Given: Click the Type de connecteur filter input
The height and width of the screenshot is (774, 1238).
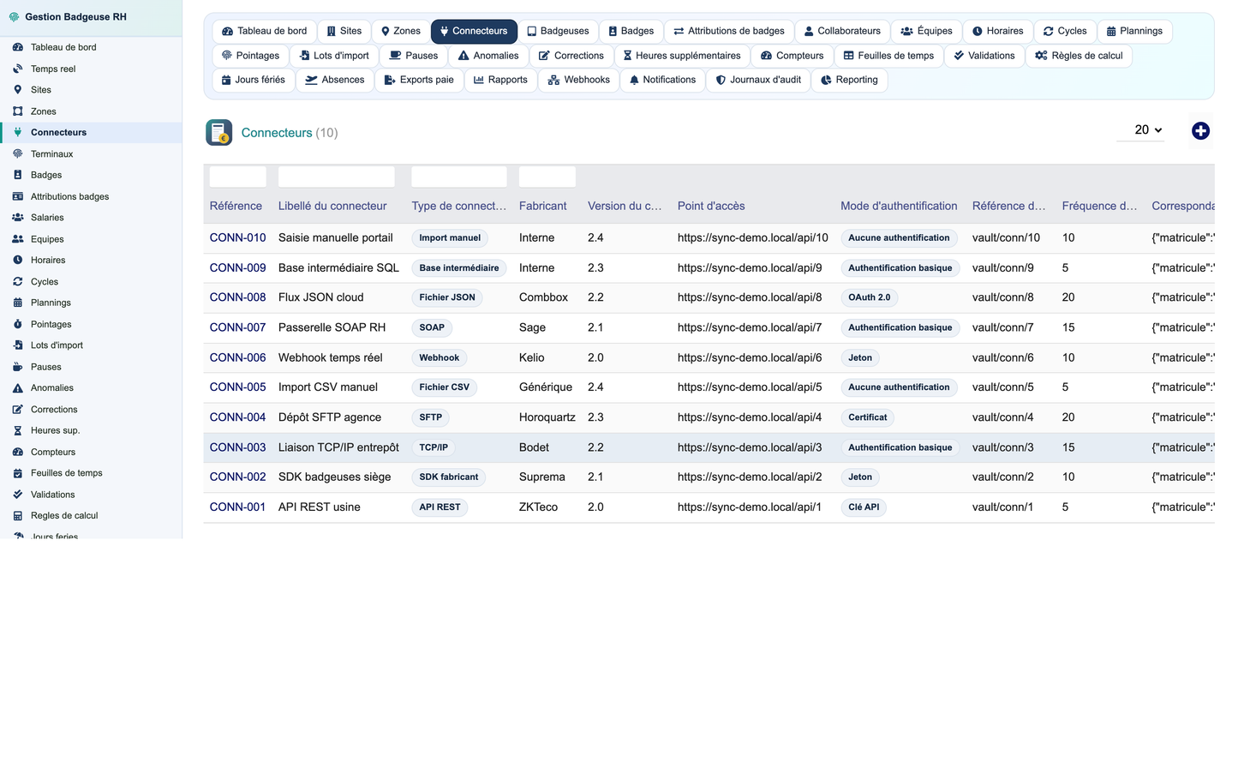Looking at the screenshot, I should [x=459, y=177].
